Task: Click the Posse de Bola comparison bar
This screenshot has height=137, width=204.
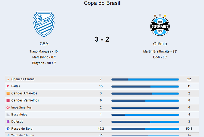Action: pyautogui.click(x=145, y=129)
